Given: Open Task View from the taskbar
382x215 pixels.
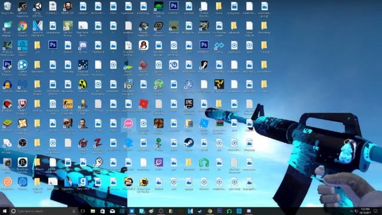Looking at the screenshot, I should 82,211.
